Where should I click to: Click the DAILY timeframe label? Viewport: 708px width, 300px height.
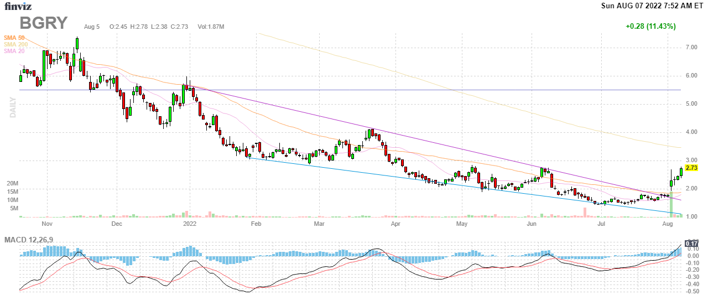click(12, 108)
